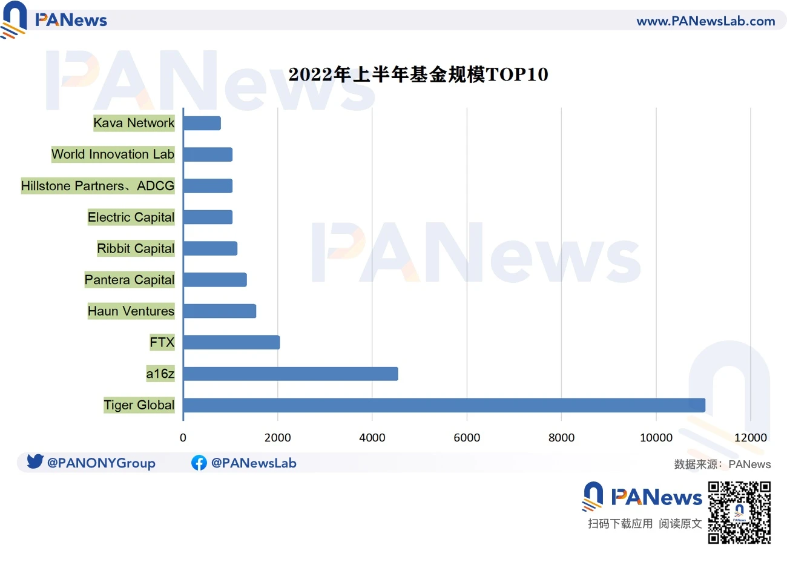Select the Pantera Capital bar
Image resolution: width=787 pixels, height=562 pixels.
(215, 280)
